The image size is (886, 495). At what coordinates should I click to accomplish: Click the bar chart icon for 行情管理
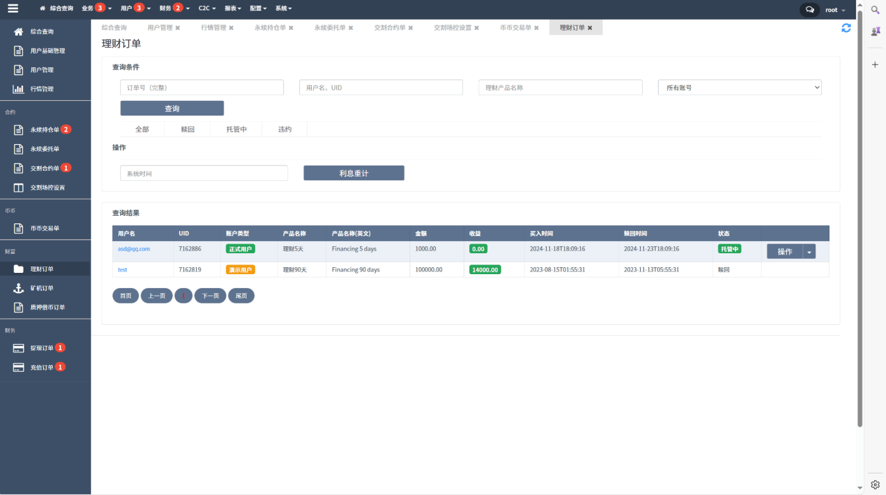[x=18, y=89]
